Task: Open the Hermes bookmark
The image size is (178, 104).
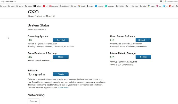Action: [99, 6]
